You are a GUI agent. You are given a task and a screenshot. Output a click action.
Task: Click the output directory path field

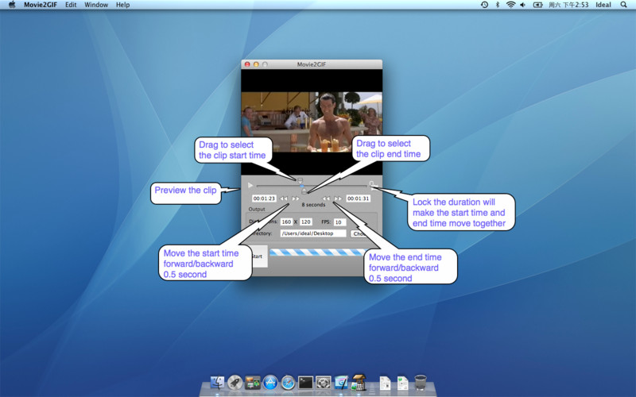[x=313, y=233]
